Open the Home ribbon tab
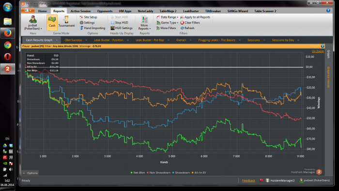 click(43, 11)
